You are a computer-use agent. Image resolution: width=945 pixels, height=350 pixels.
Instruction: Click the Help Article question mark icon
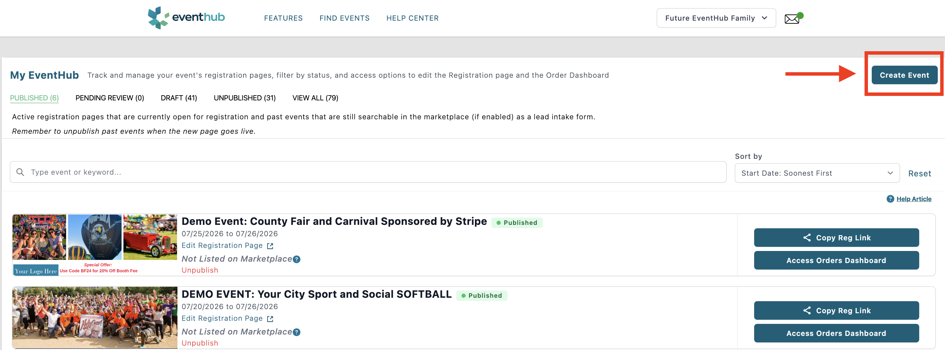click(x=890, y=198)
